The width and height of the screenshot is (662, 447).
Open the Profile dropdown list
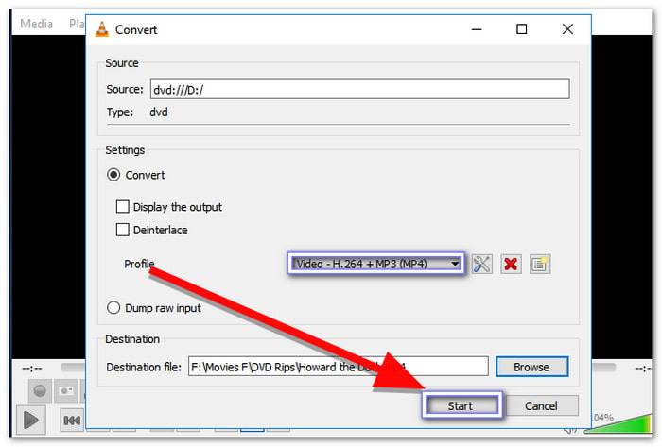coord(376,264)
